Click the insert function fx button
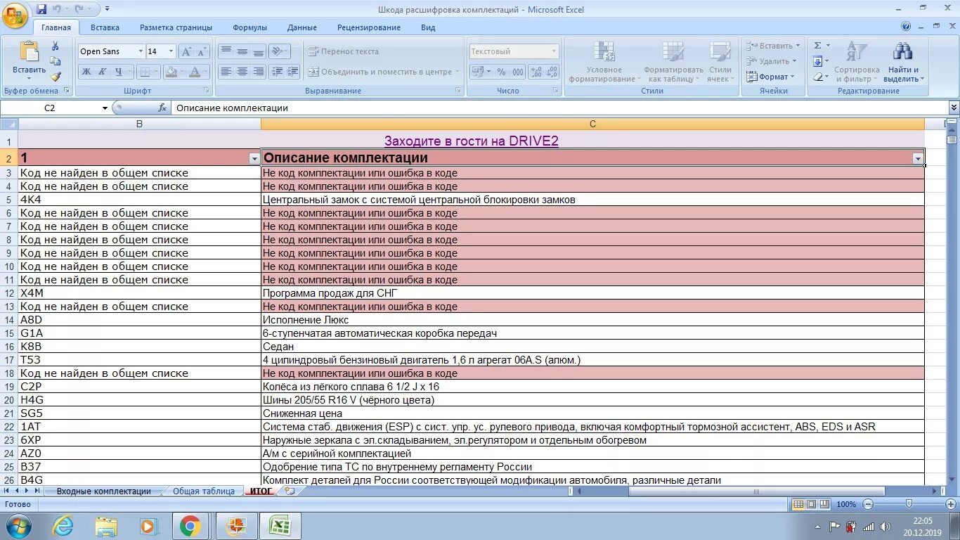960x540 pixels. point(162,108)
